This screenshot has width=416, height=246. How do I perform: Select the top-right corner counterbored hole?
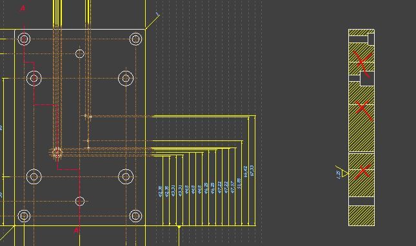coord(135,39)
